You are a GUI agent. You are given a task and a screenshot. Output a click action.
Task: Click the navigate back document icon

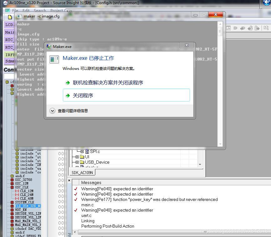coord(250,28)
